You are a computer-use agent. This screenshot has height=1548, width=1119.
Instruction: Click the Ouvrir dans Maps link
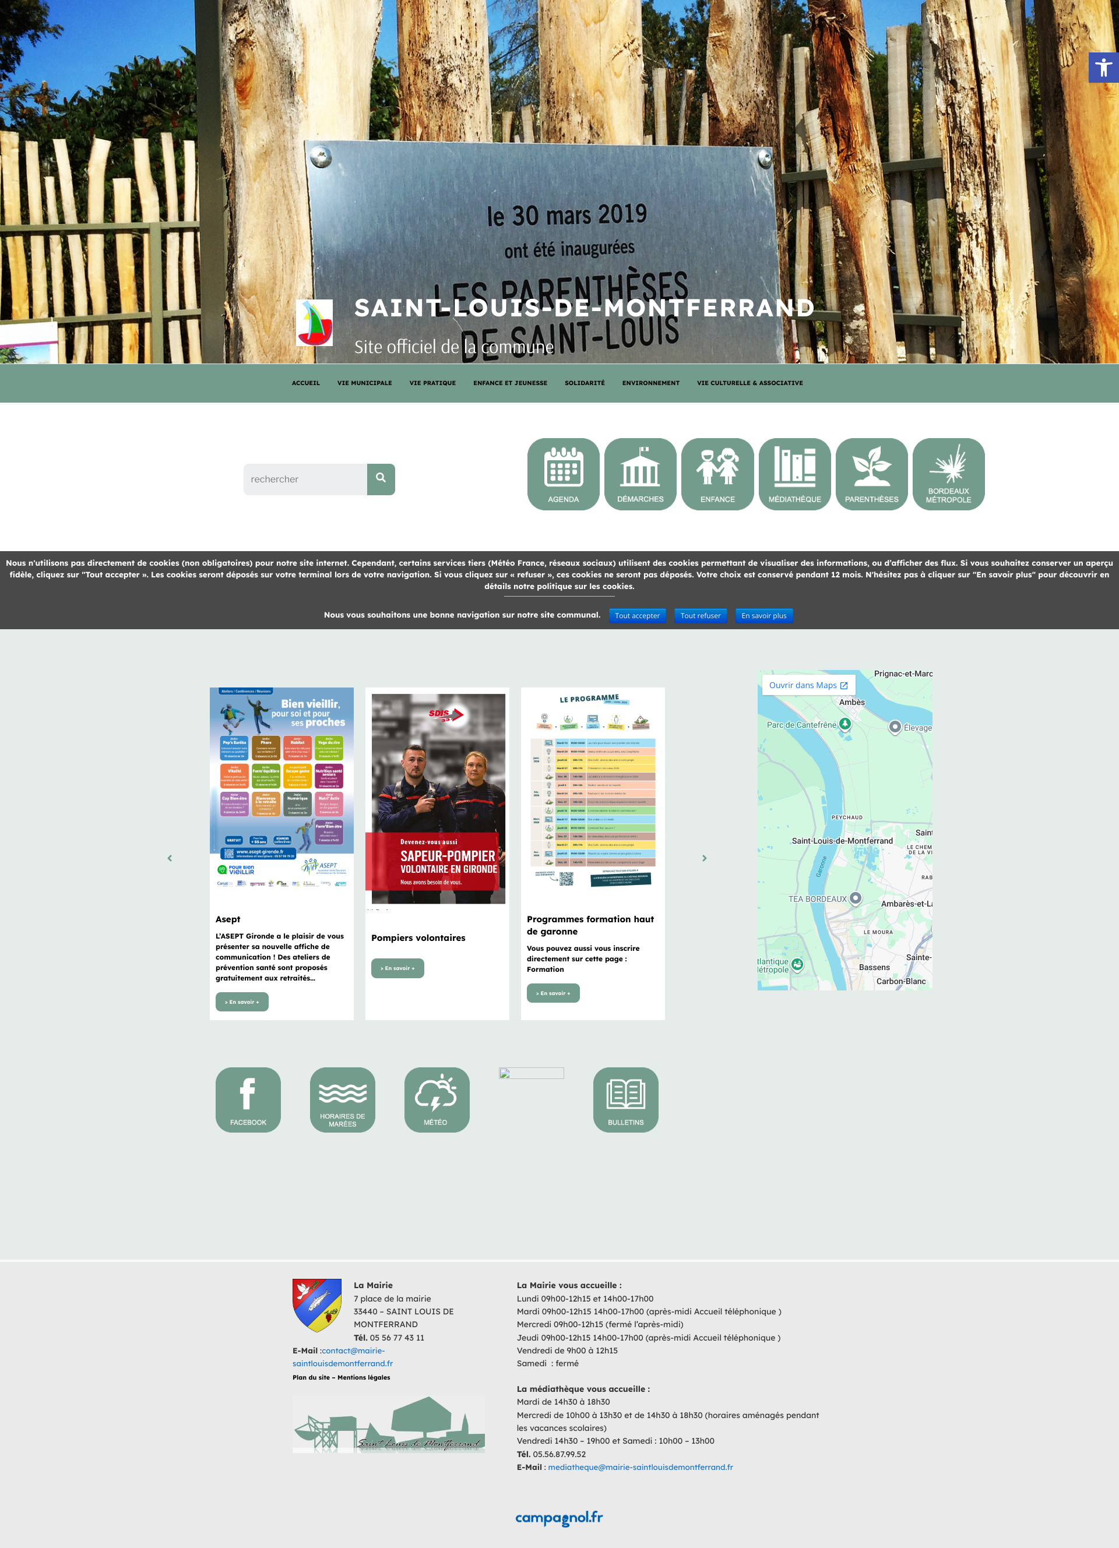[x=808, y=685]
